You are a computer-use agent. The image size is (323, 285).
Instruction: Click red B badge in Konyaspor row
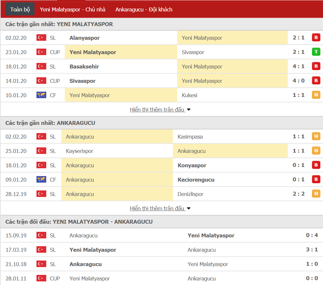[x=316, y=165]
